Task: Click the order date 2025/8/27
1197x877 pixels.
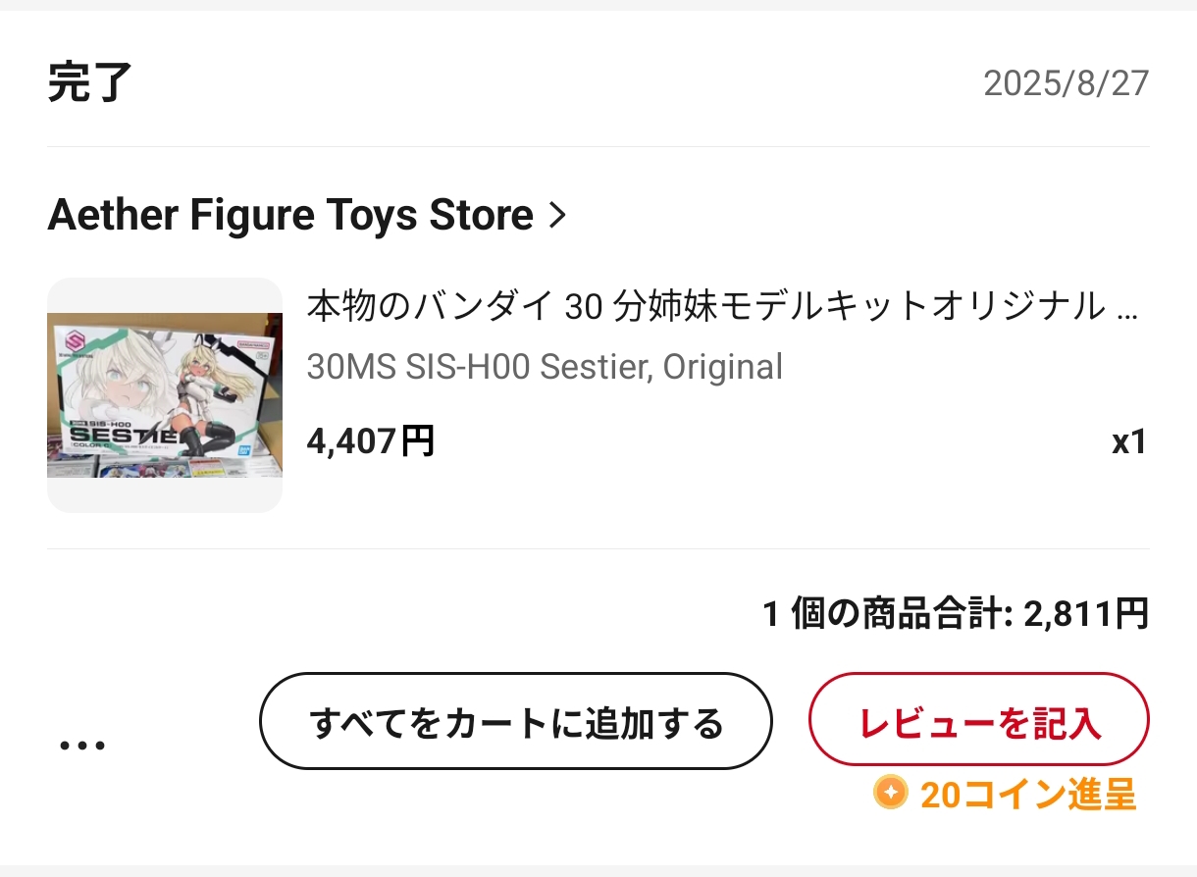Action: click(x=1066, y=83)
